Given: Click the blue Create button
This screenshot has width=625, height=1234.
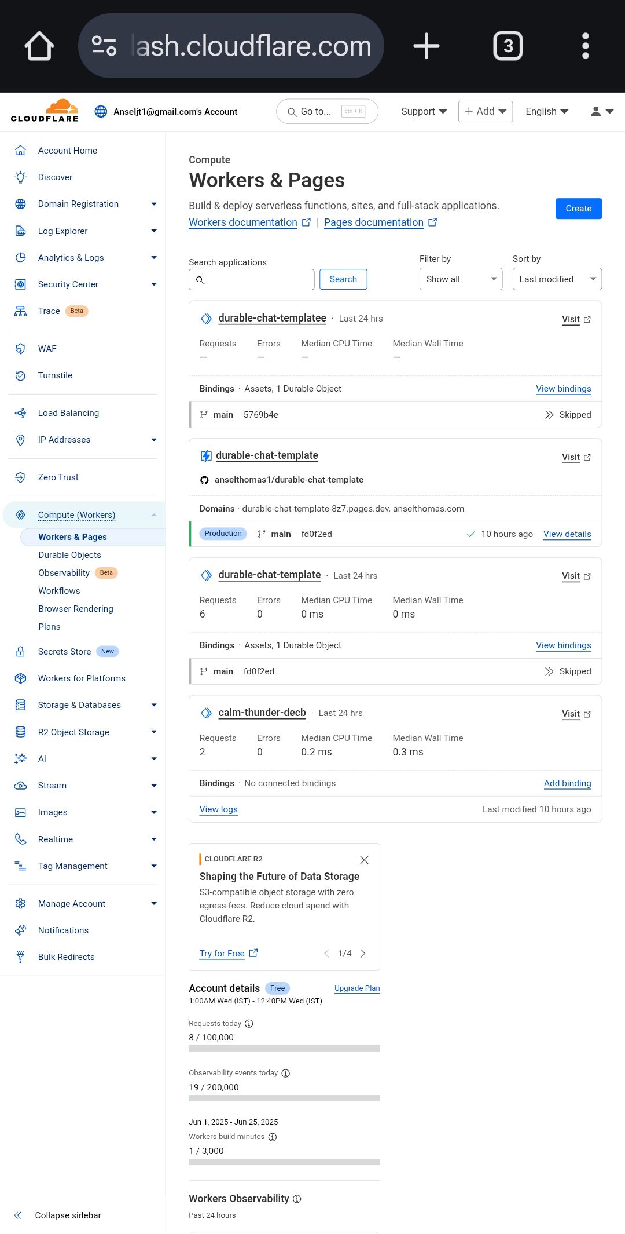Looking at the screenshot, I should pos(579,209).
